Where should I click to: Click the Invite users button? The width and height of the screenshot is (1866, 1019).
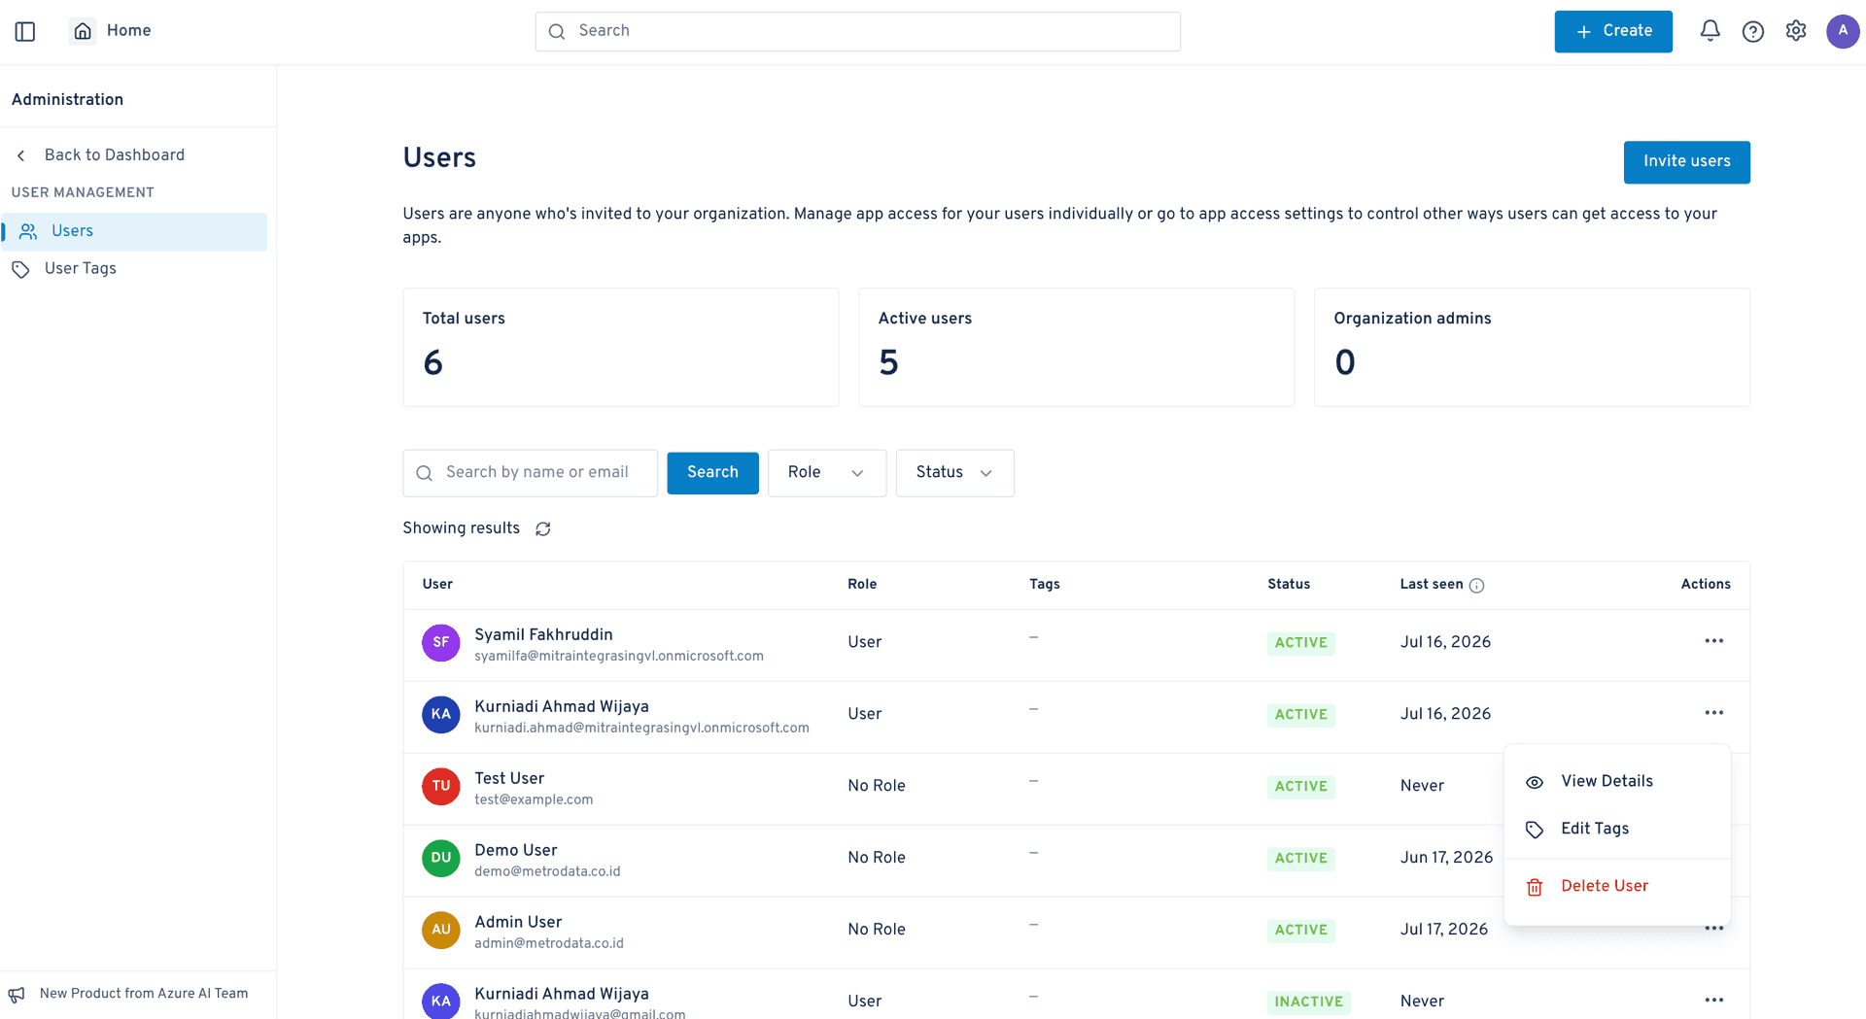pos(1686,162)
